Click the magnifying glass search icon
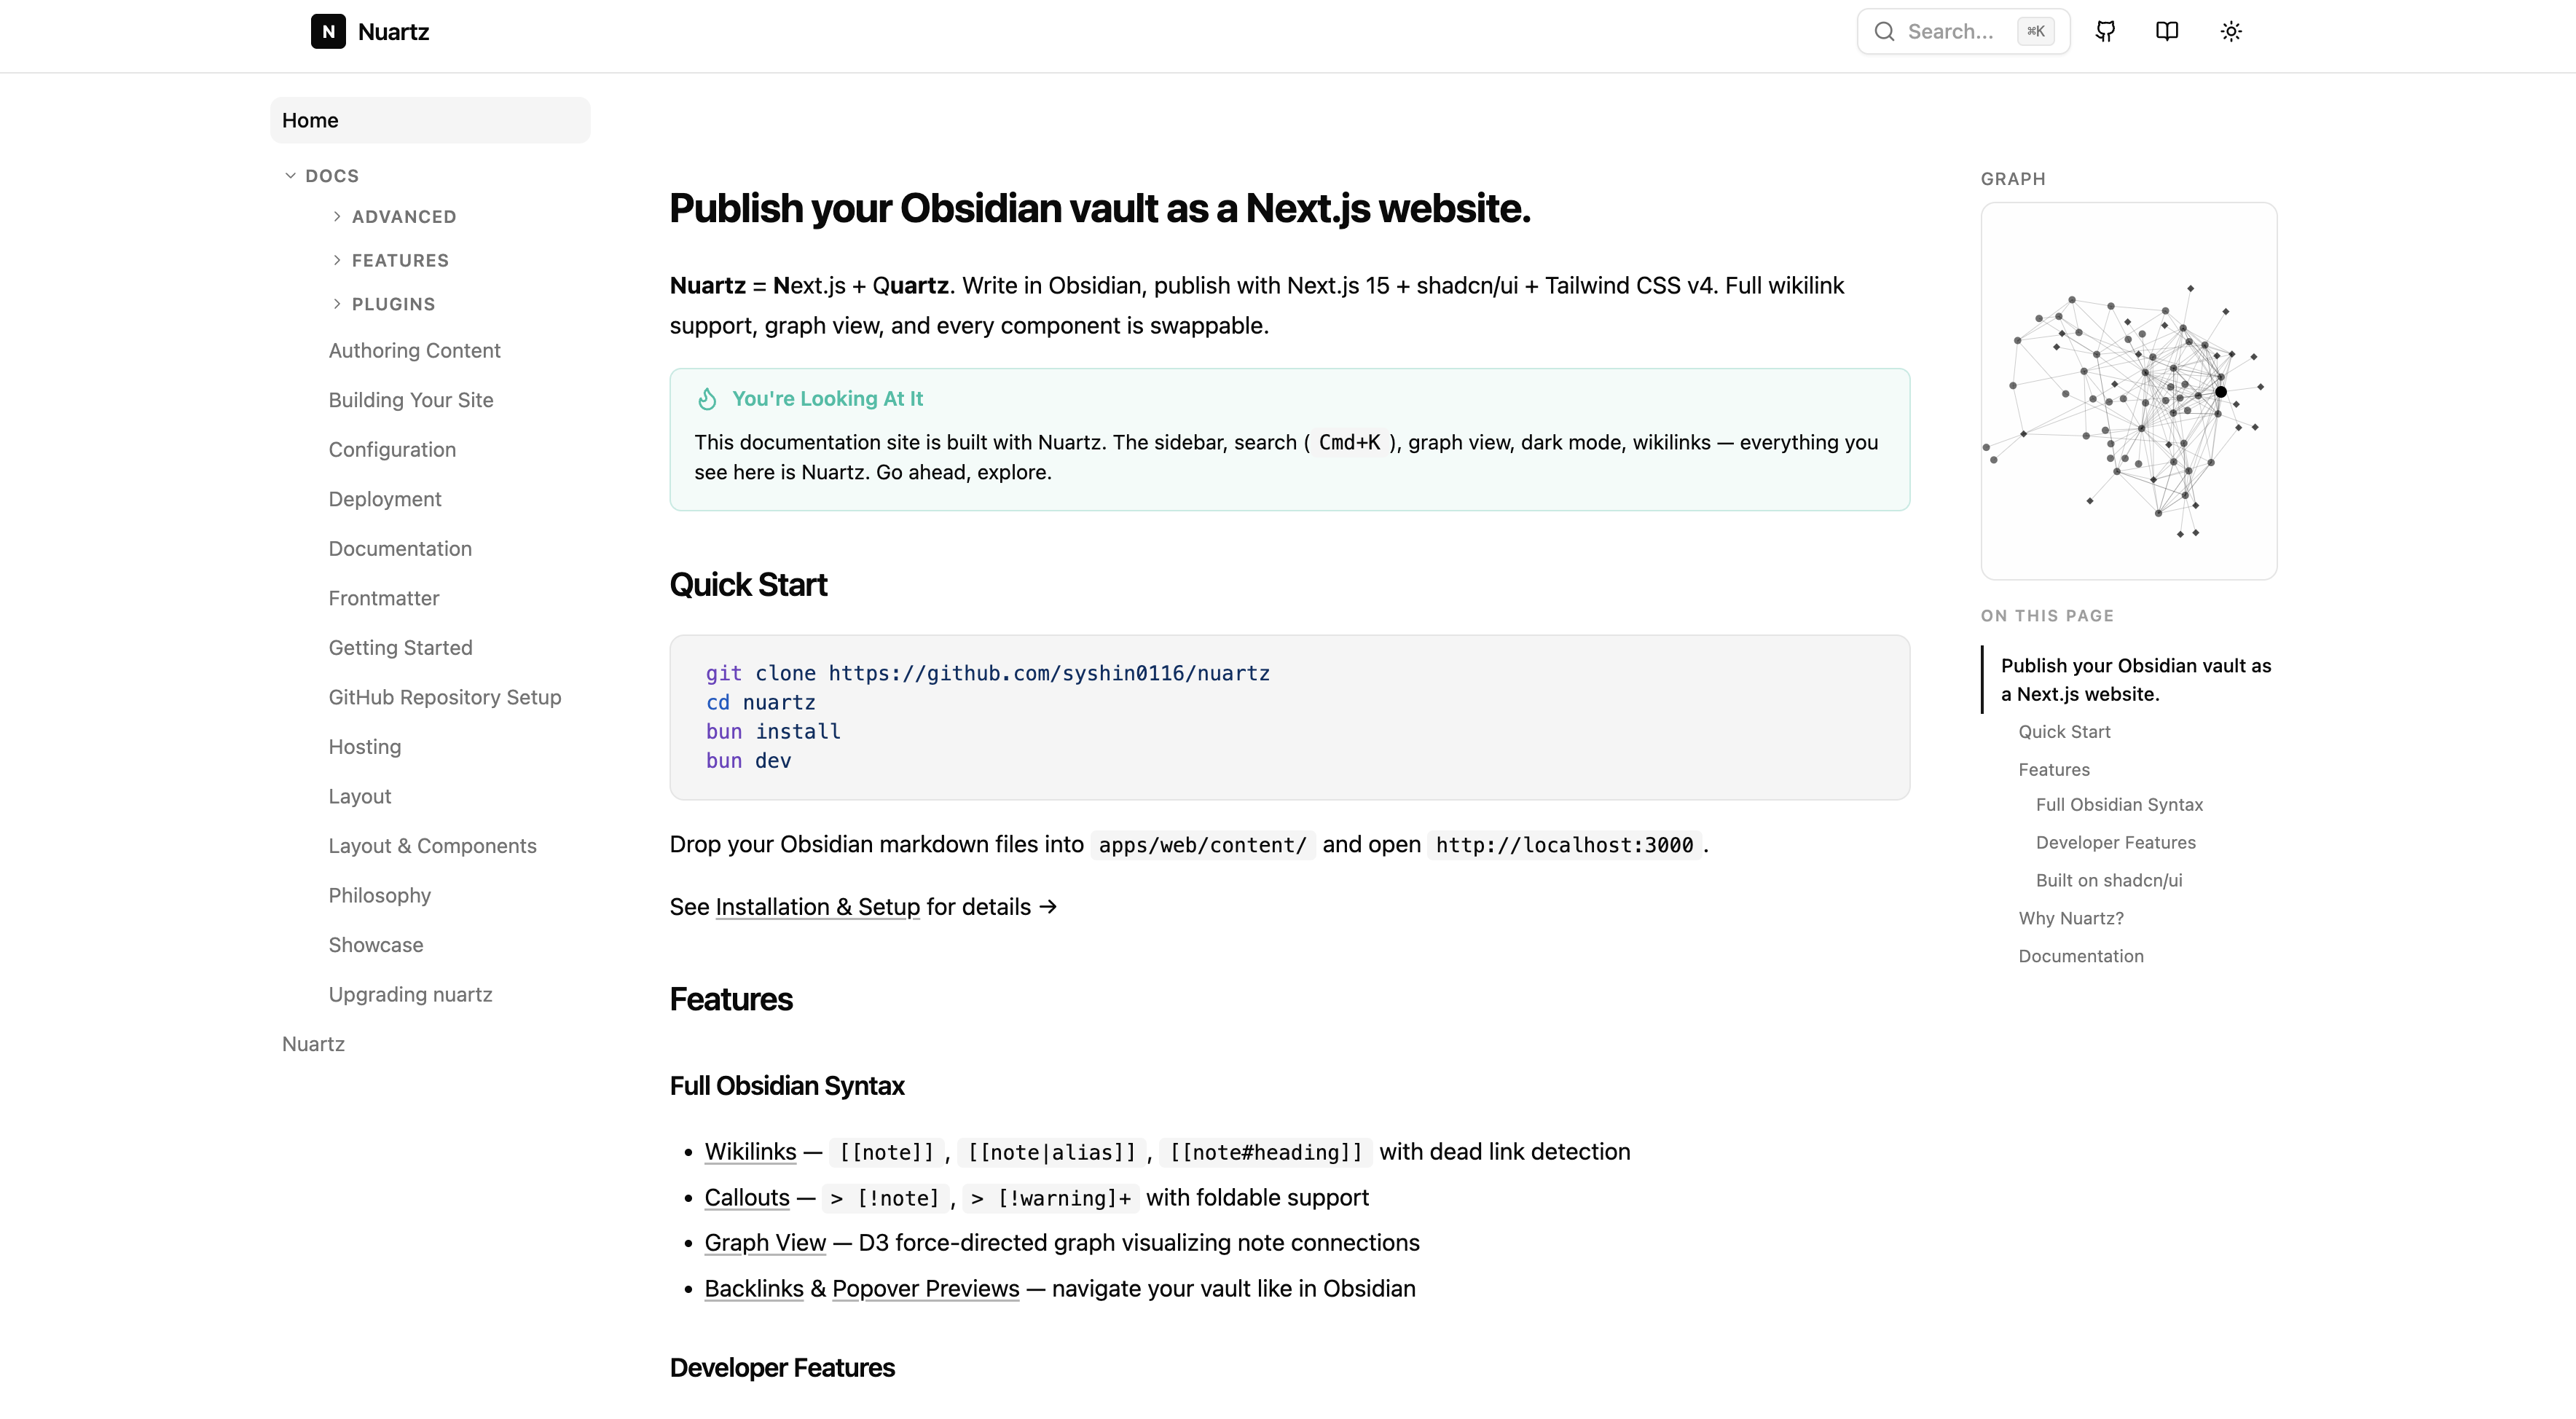 [1884, 31]
